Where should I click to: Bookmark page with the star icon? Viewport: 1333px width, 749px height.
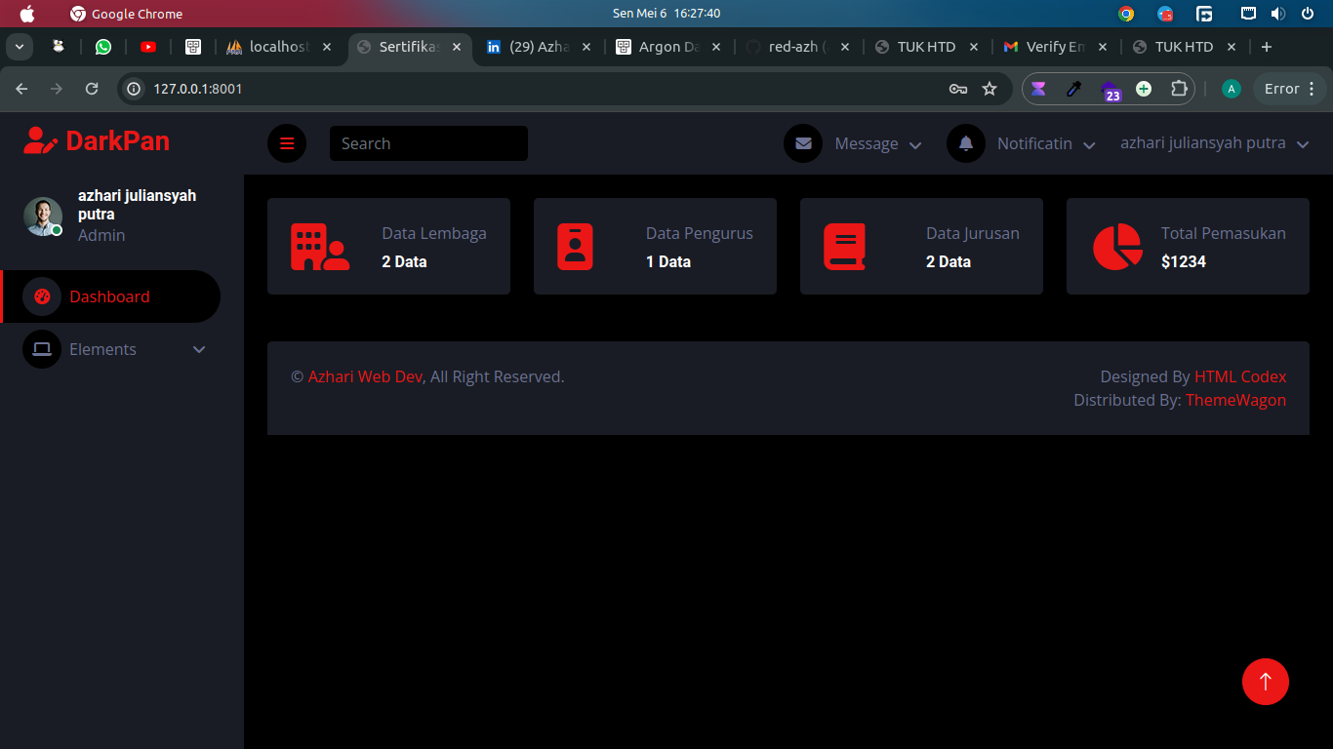[990, 89]
